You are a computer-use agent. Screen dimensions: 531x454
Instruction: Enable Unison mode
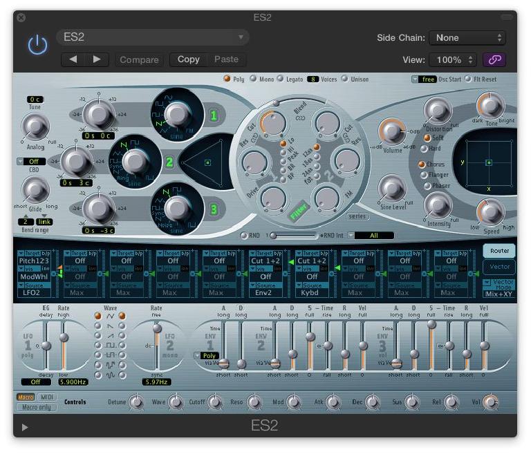[x=344, y=79]
